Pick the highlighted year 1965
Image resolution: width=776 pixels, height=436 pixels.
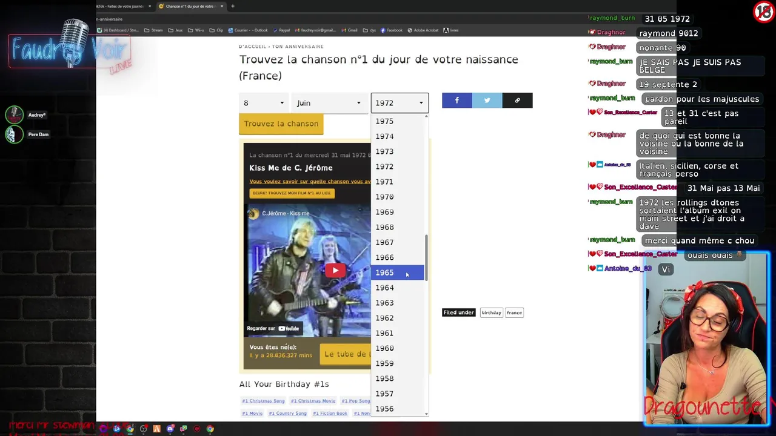pos(398,272)
